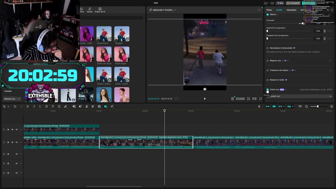Select the Apagón effect thumbnail
Viewport: 336px width, 189px height.
coord(122,34)
